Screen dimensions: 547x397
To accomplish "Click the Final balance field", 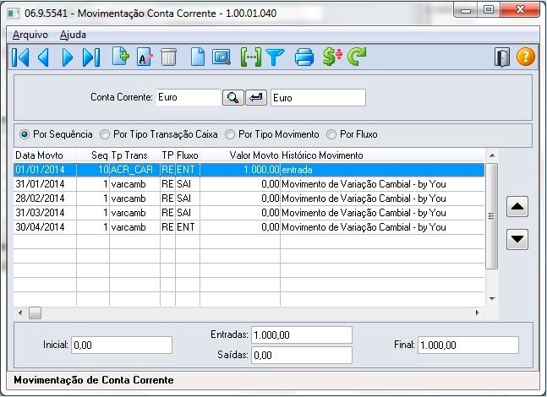I will (x=468, y=345).
